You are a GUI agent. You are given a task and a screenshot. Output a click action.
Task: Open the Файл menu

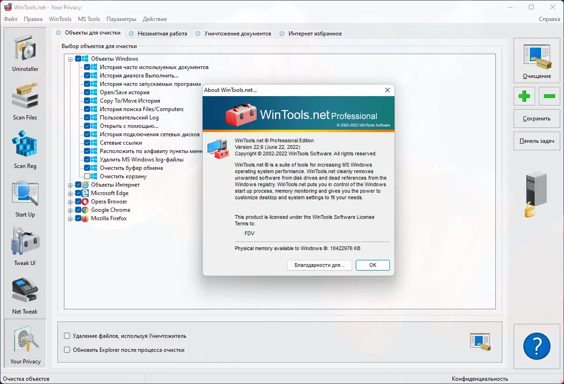10,19
